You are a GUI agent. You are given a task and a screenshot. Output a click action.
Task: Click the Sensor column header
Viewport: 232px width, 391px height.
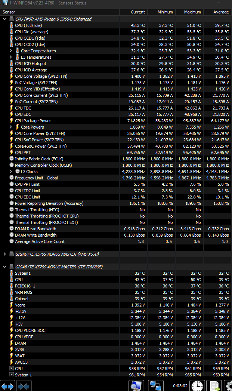tap(60, 12)
